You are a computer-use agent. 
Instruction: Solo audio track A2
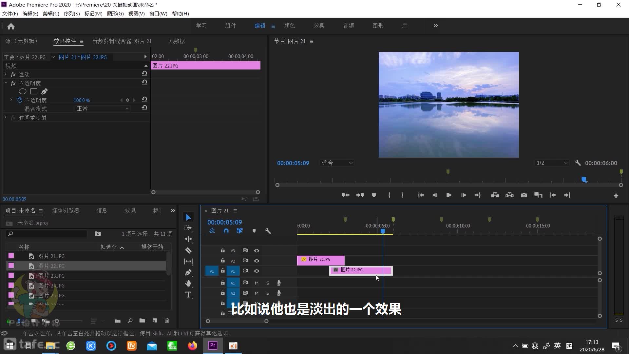(x=268, y=293)
